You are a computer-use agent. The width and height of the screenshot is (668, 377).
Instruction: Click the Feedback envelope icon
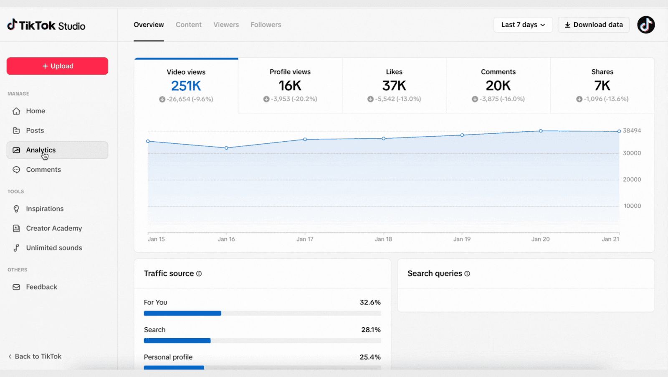point(16,287)
